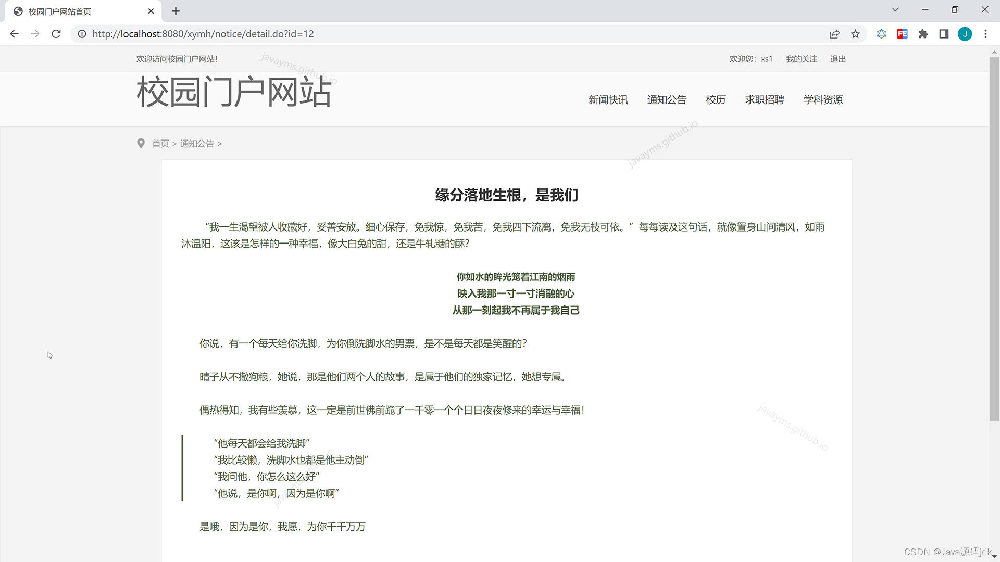Expand the tab search chevron
This screenshot has width=1000, height=562.
pos(895,10)
